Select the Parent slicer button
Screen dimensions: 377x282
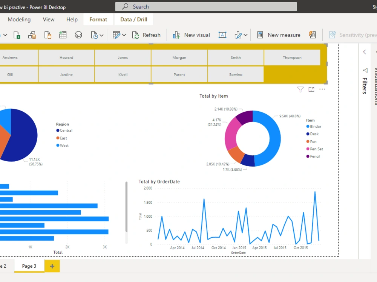tap(179, 74)
